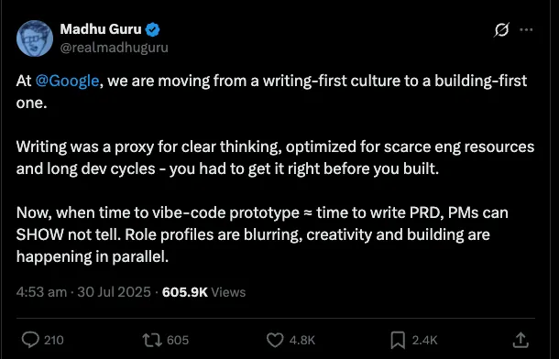
Task: Open Madhu Guru's profile picture
Action: 35,38
